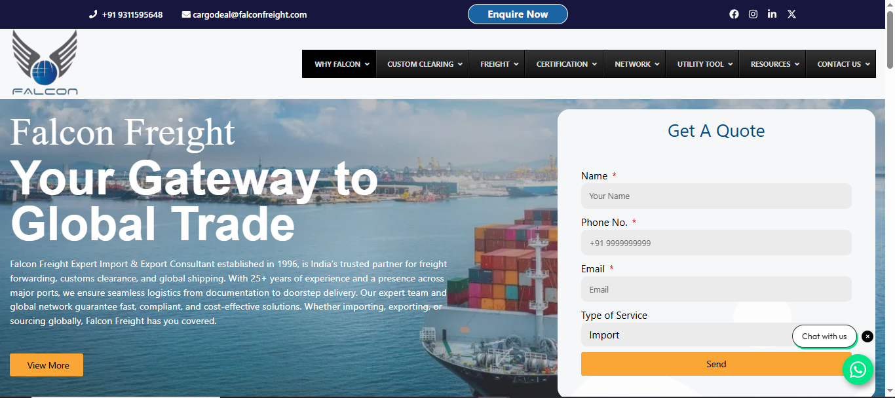
Task: Focus the Your Name input field
Action: tap(716, 196)
